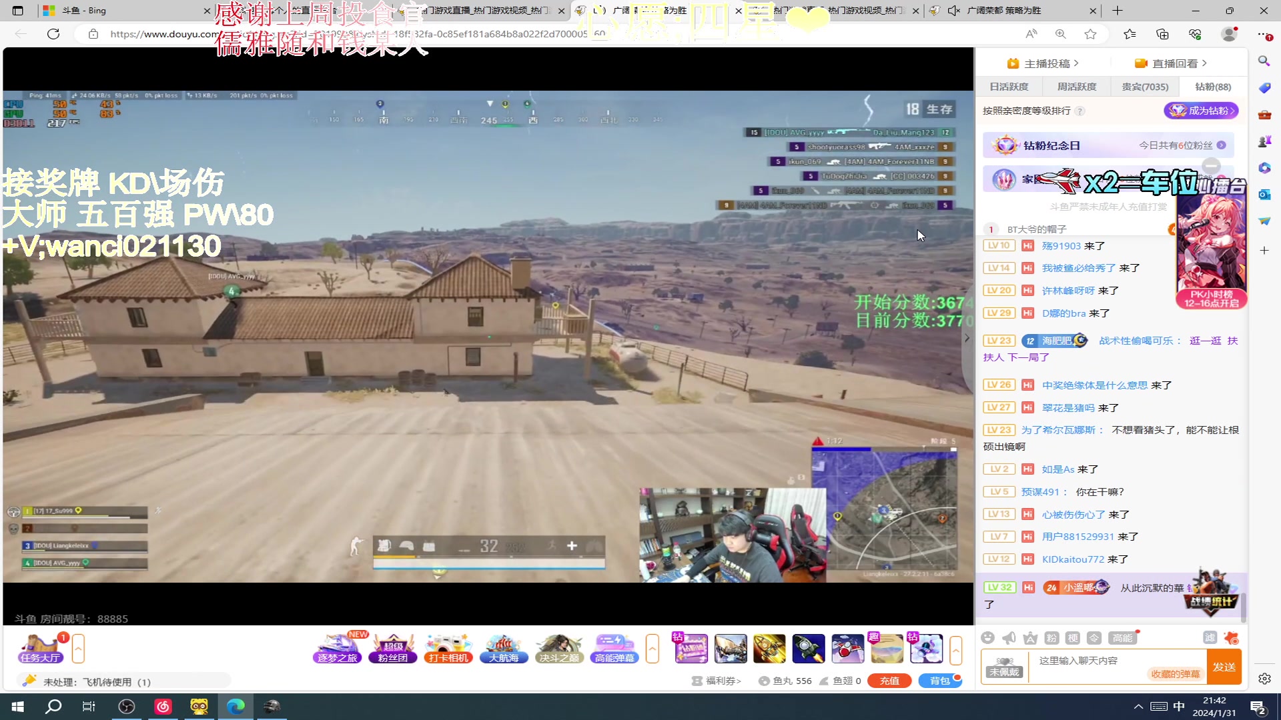Open Collections icon in Edge toolbar
Viewport: 1281px width, 720px height.
[1162, 34]
